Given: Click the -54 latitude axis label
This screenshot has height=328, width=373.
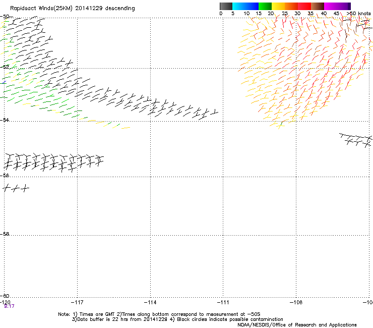Looking at the screenshot, I should 5,120.
